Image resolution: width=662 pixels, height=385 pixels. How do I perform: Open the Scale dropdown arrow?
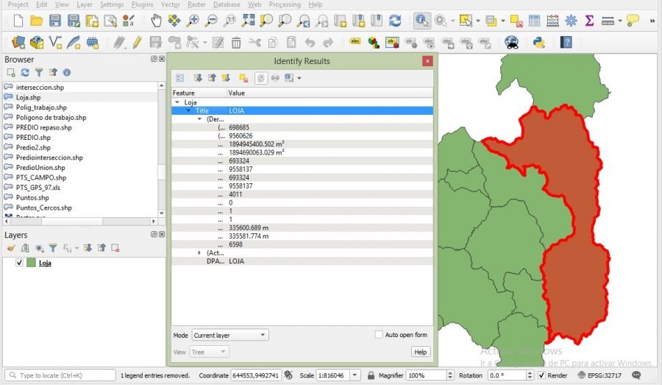coord(356,375)
